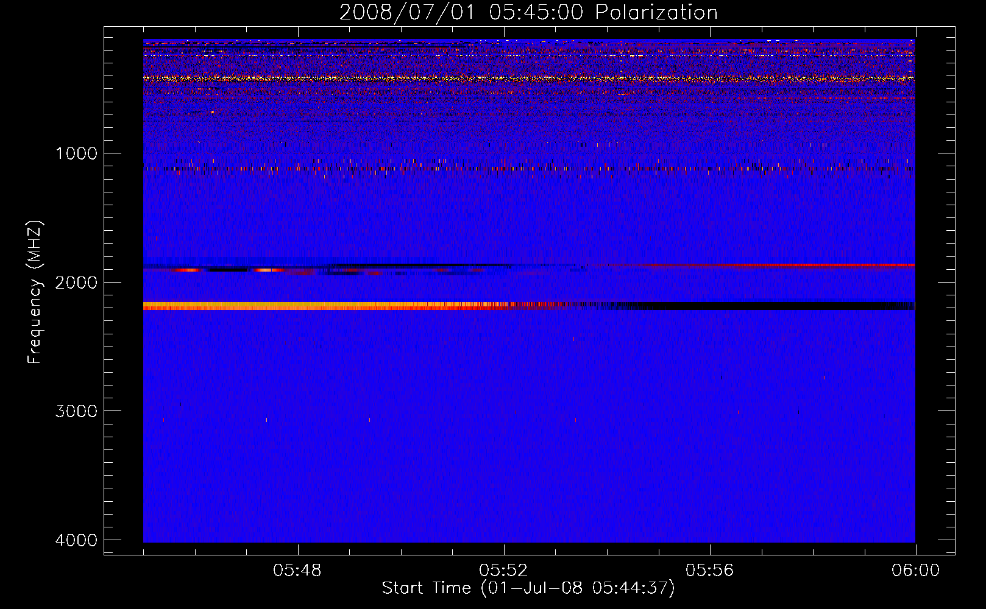Select the 'Frequency (MHZ)' axis label

(35, 292)
